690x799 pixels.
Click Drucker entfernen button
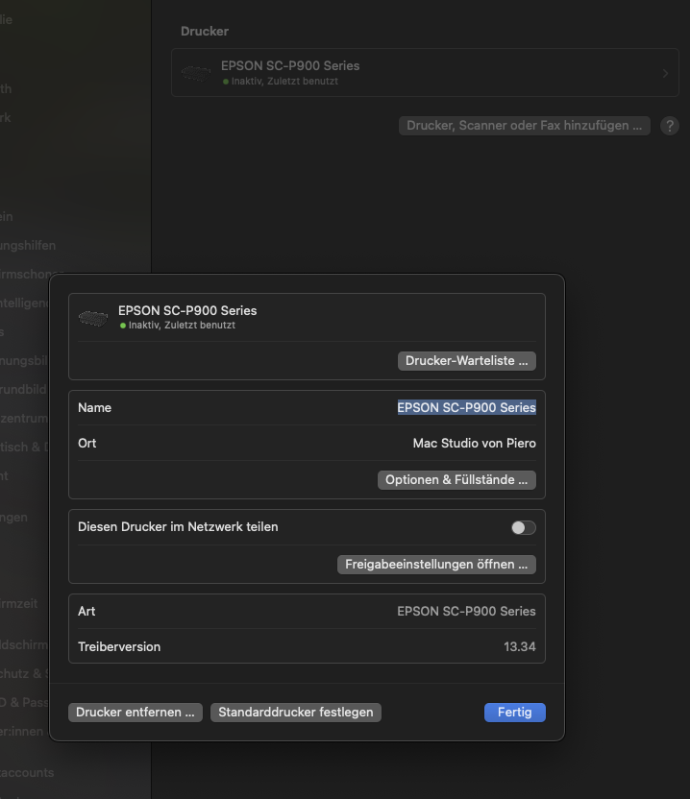136,713
